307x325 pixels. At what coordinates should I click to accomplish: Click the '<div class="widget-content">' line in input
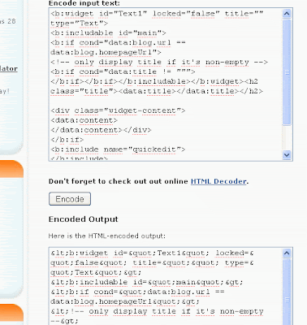pyautogui.click(x=118, y=110)
